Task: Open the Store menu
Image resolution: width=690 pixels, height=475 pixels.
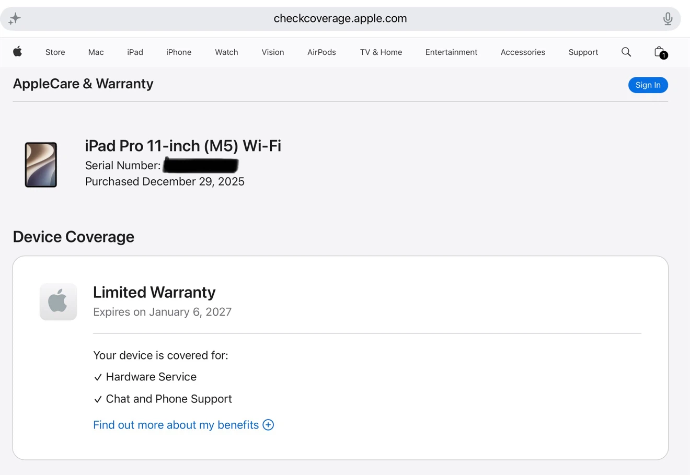Action: pyautogui.click(x=55, y=52)
